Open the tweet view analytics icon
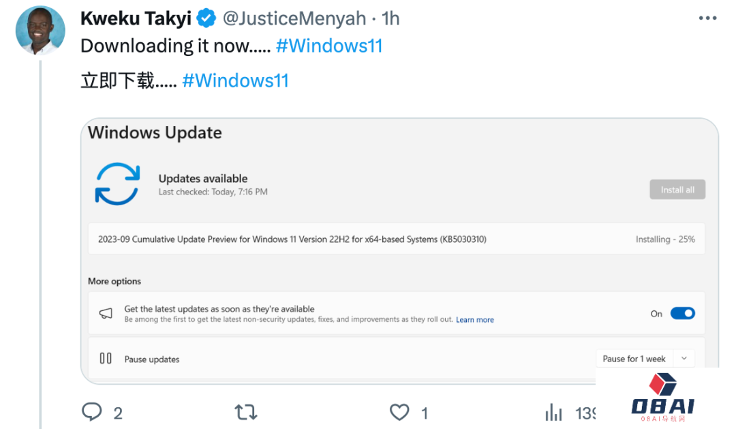 click(553, 412)
